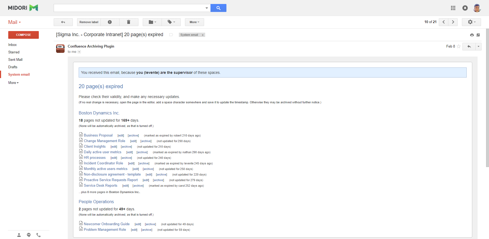Select the System email label in sidebar
This screenshot has width=489, height=239.
(x=19, y=74)
